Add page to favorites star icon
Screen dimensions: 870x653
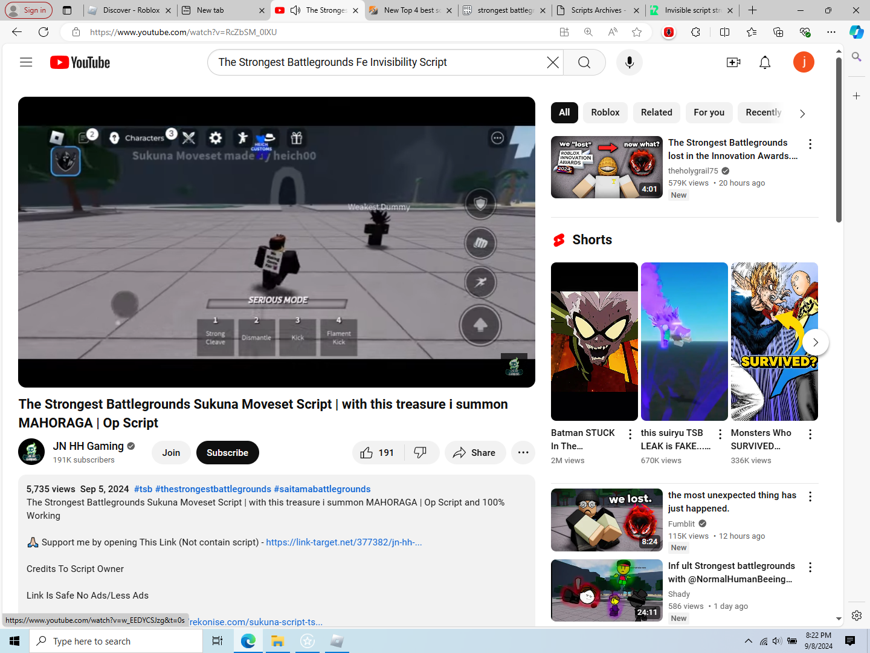point(637,32)
